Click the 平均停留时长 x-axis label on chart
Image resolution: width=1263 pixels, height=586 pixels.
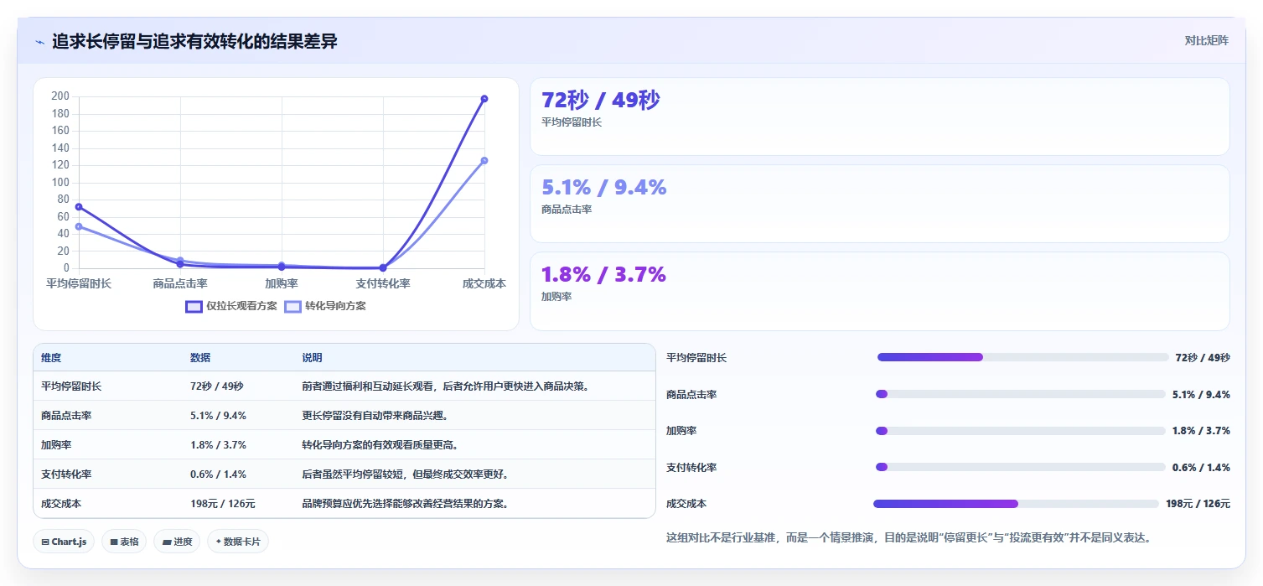point(79,284)
